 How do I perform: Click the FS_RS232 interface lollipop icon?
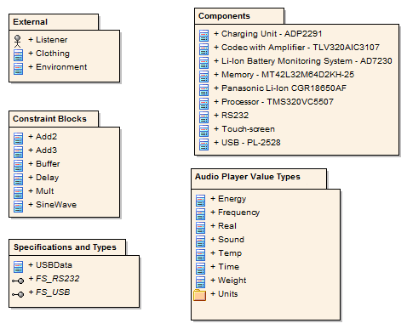(x=18, y=281)
